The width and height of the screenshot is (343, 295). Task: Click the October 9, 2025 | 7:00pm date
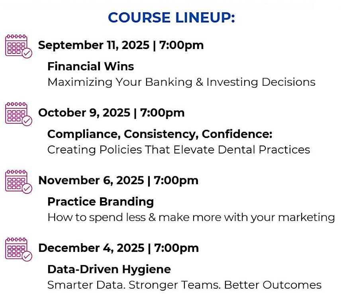111,113
